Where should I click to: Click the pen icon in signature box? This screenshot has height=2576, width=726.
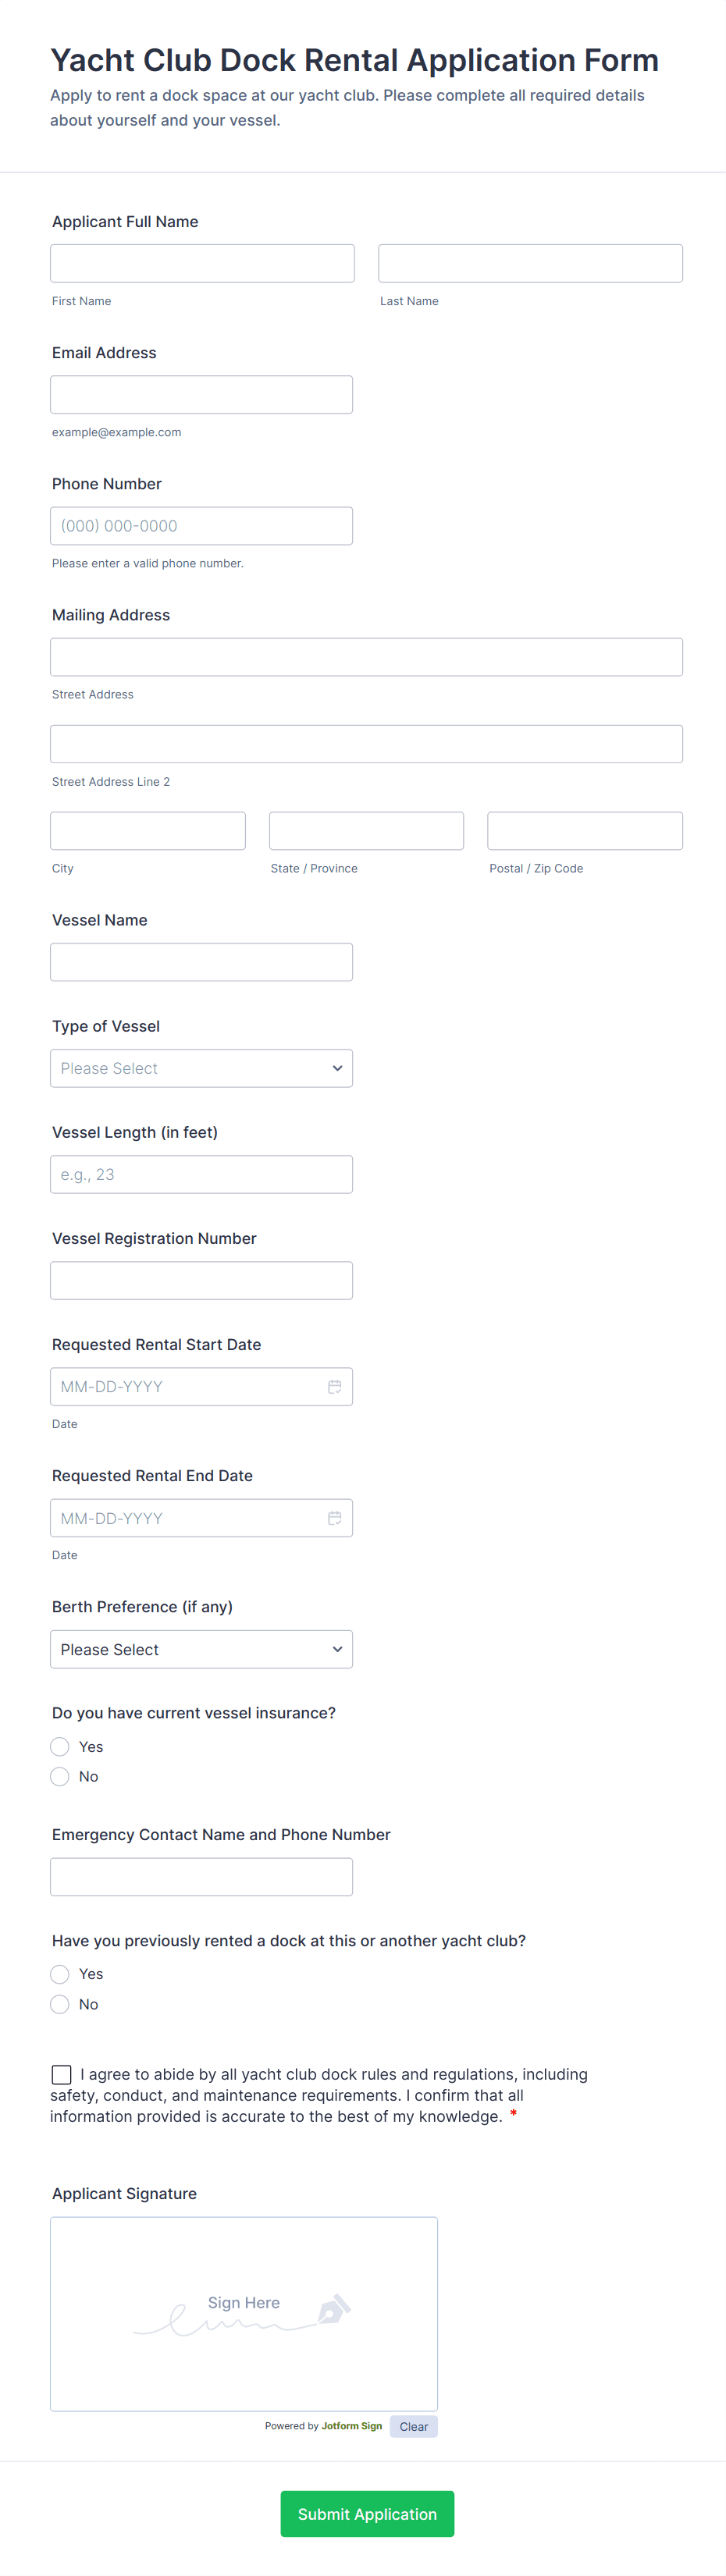(x=333, y=2310)
